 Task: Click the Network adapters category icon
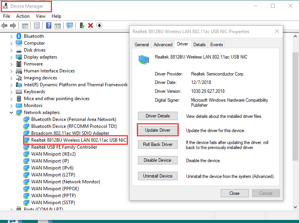(x=18, y=112)
